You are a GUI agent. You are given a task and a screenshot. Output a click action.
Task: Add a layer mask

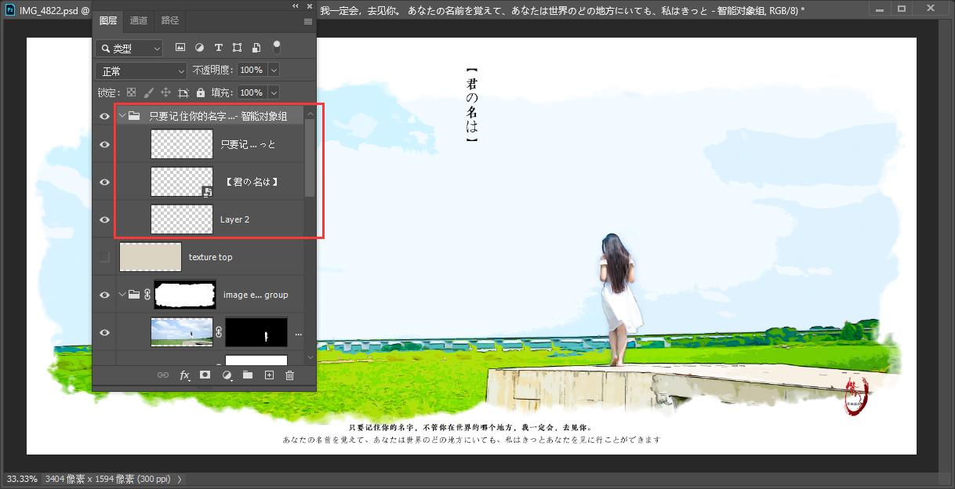pyautogui.click(x=205, y=375)
